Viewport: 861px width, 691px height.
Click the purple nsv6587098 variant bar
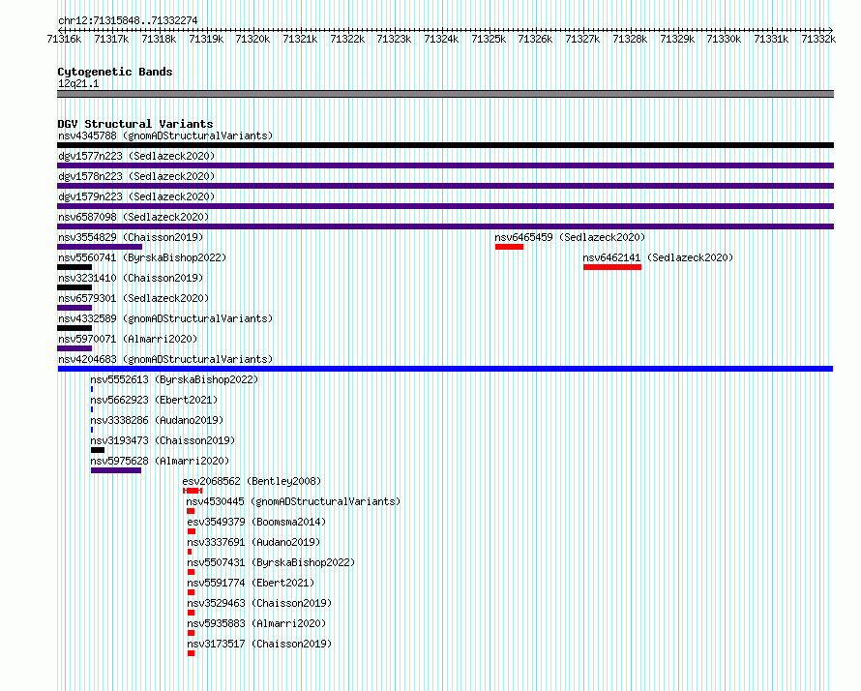tap(445, 226)
